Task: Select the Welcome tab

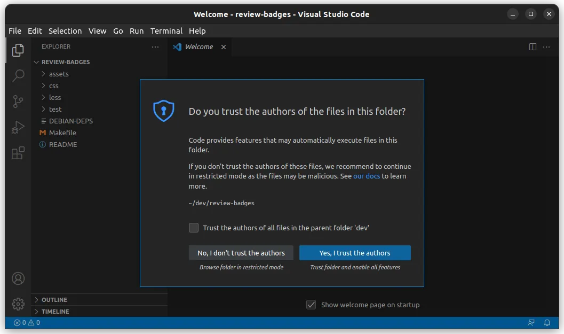Action: coord(198,47)
